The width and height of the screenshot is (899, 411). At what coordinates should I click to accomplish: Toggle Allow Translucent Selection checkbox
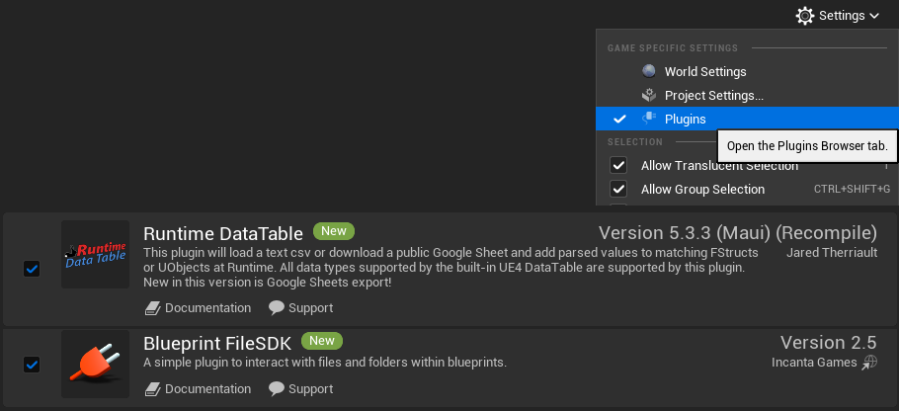618,166
